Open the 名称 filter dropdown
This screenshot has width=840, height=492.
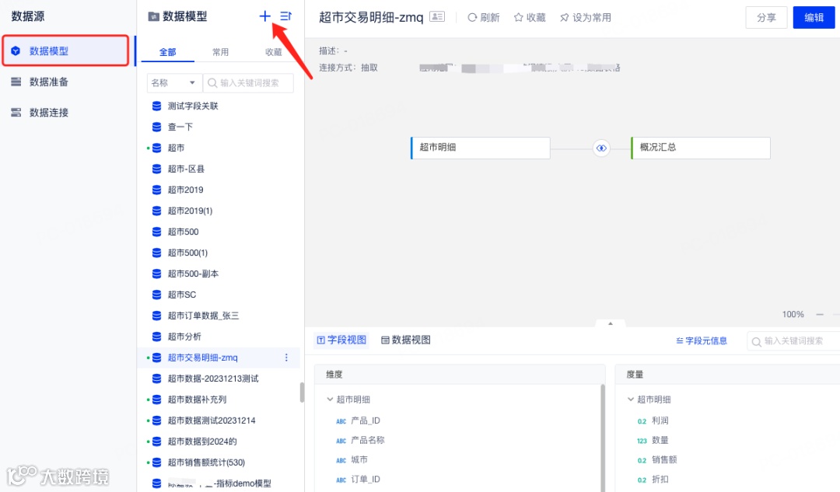pos(173,83)
